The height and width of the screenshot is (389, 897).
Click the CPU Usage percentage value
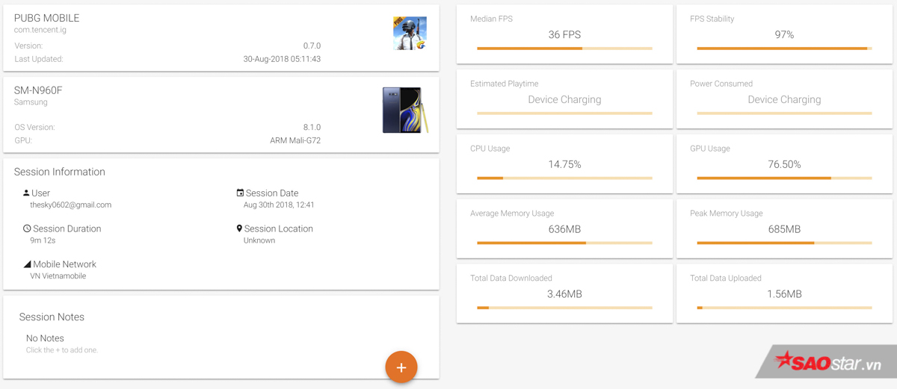(564, 164)
